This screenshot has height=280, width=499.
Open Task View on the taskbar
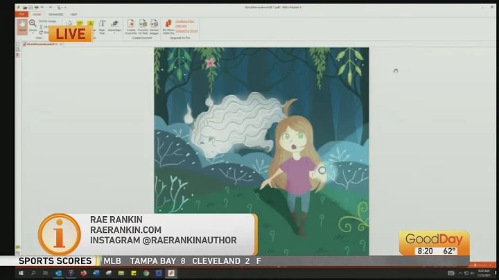46,273
